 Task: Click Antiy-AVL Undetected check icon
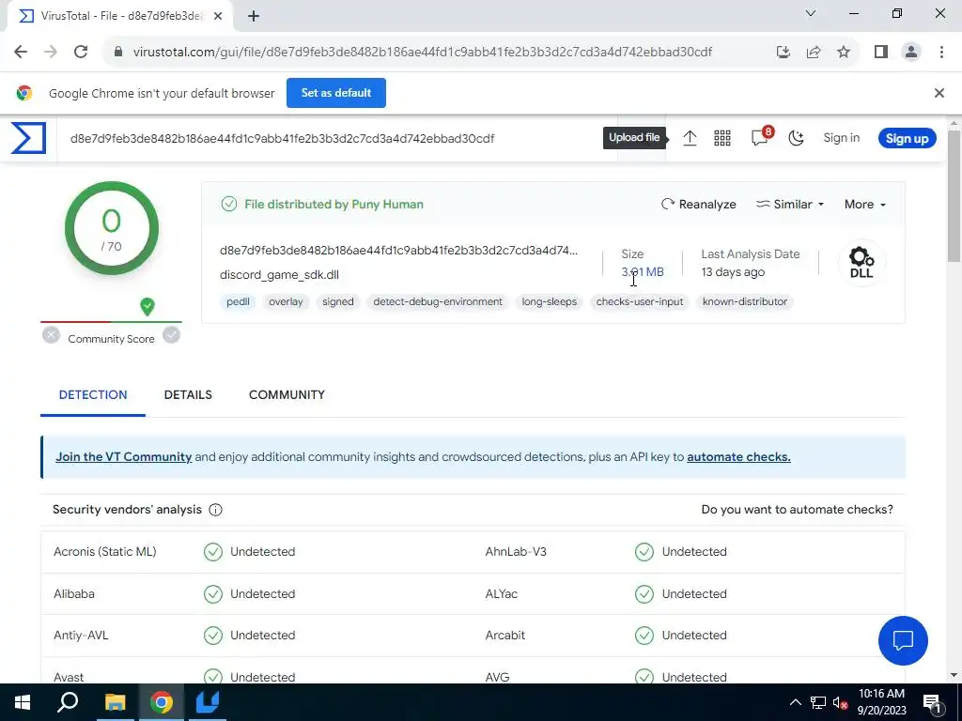pos(213,636)
